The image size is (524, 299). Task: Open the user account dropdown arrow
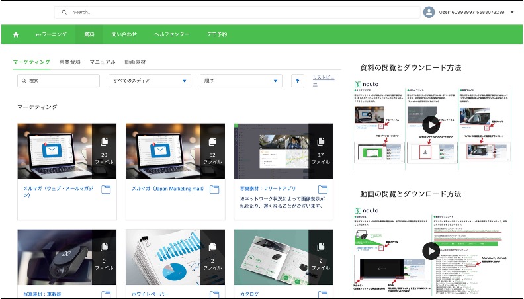coord(512,12)
